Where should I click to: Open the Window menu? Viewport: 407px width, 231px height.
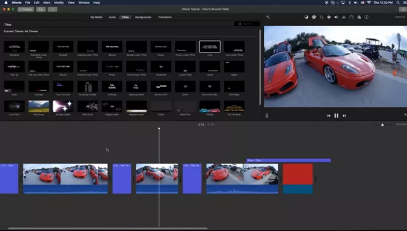(x=84, y=2)
